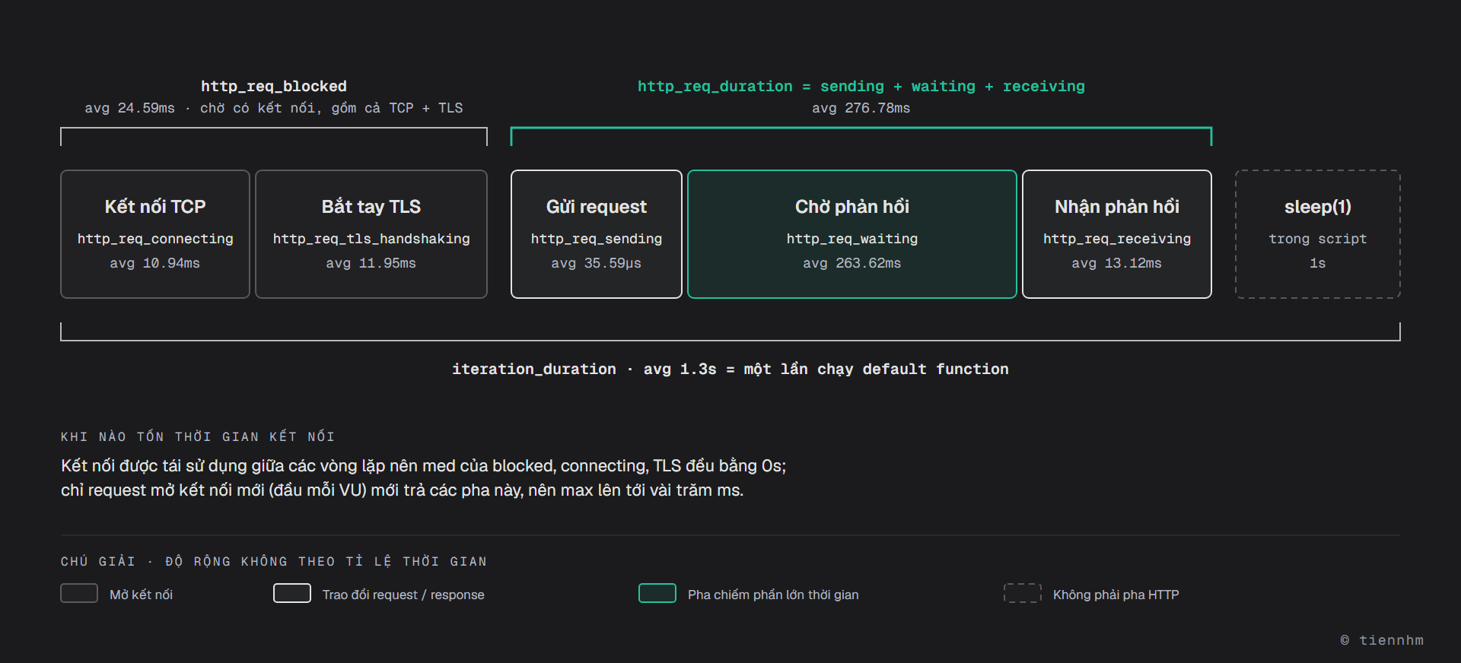Click the 'KHI NÀO TỐN THỜI GIAN KẾT NỐI' heading
Image resolution: width=1461 pixels, height=663 pixels.
pyautogui.click(x=198, y=436)
